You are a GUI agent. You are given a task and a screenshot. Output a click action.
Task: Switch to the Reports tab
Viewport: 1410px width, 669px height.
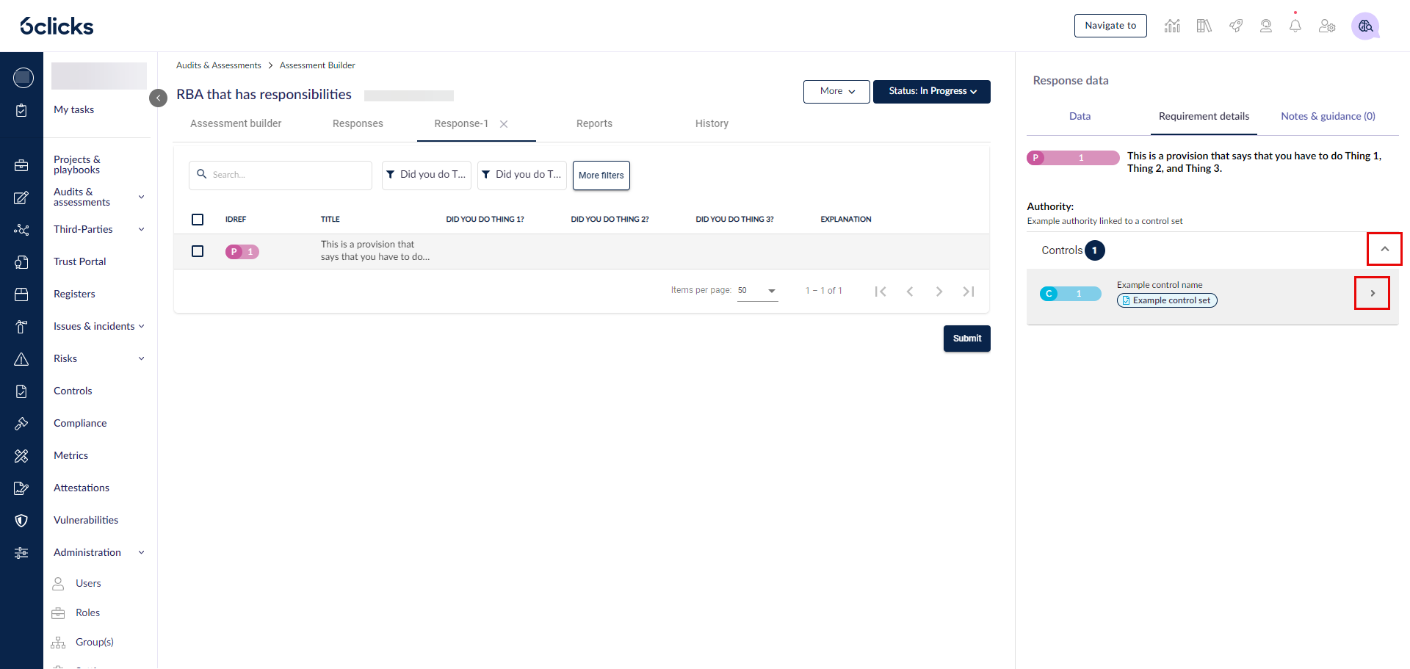pos(594,123)
